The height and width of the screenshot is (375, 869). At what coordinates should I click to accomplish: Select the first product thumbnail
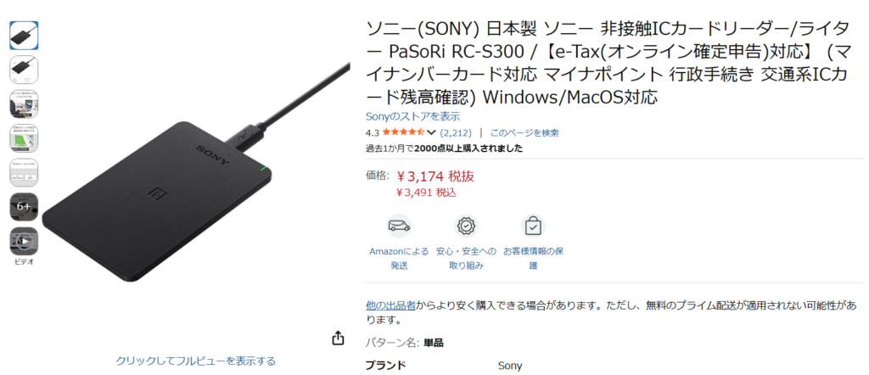tap(24, 36)
